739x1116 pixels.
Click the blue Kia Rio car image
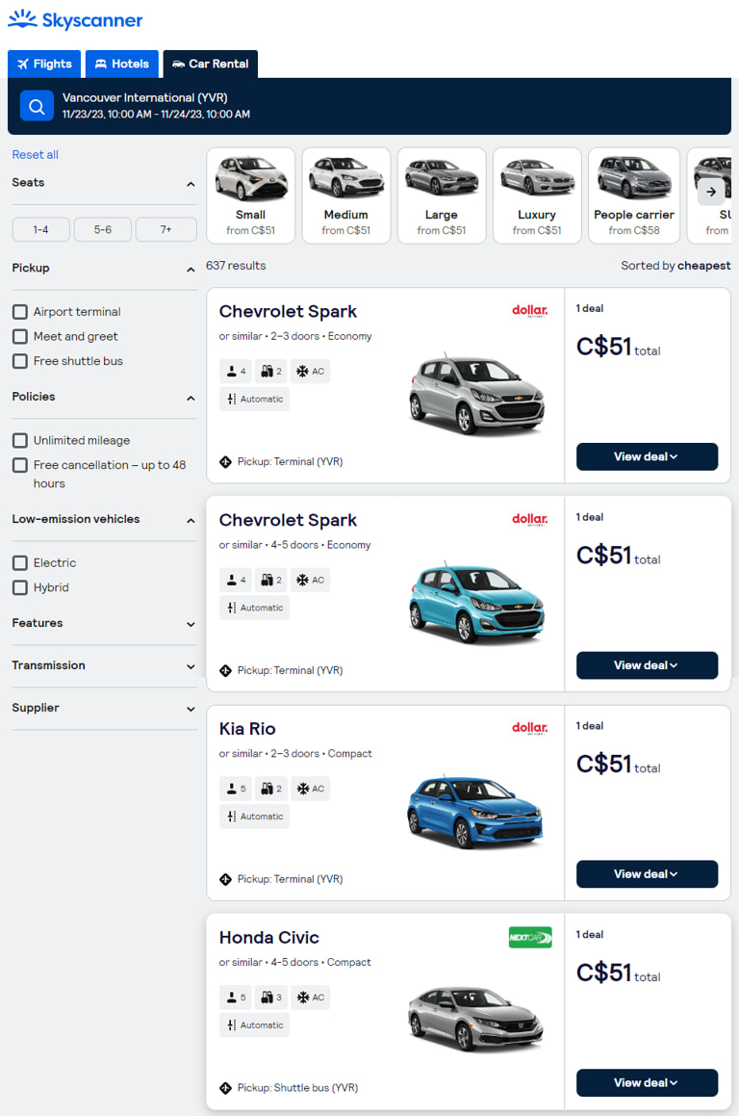(x=475, y=811)
